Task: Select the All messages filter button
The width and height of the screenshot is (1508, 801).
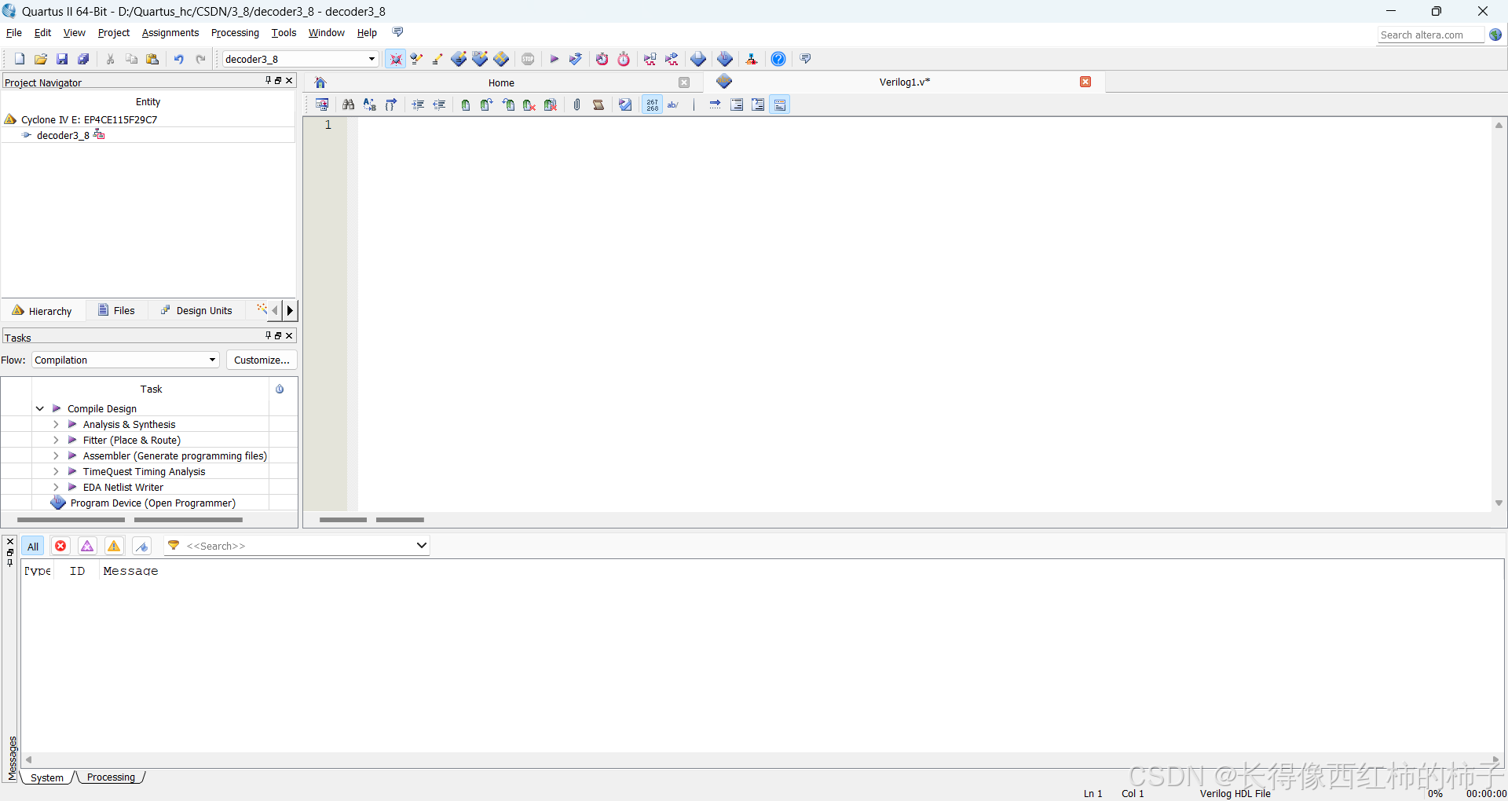Action: click(33, 546)
